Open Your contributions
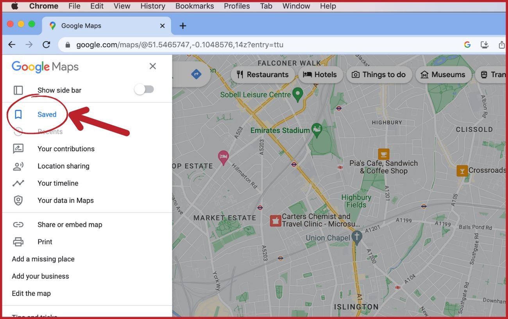 (66, 149)
